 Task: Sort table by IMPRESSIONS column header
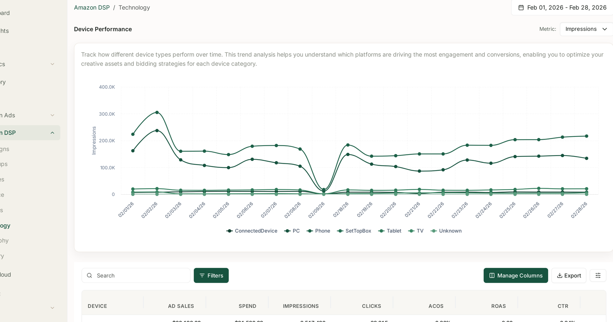click(x=301, y=306)
